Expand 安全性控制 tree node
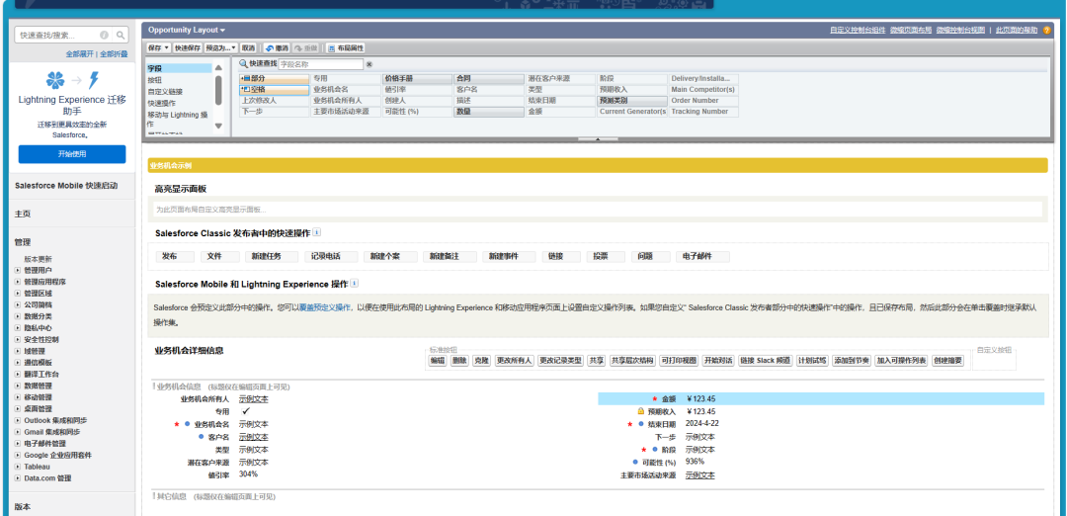Viewport: 1067px width, 516px height. (x=18, y=340)
